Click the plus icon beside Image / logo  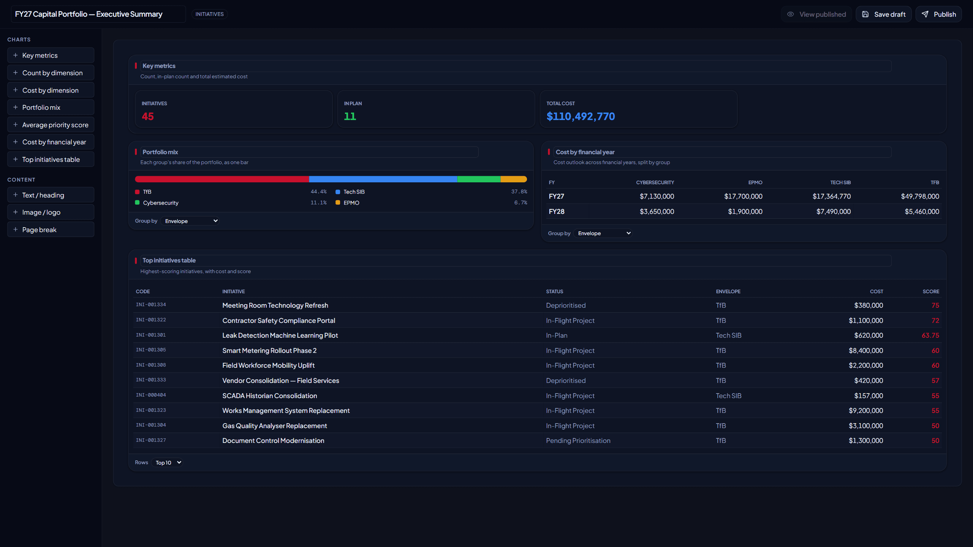tap(16, 212)
